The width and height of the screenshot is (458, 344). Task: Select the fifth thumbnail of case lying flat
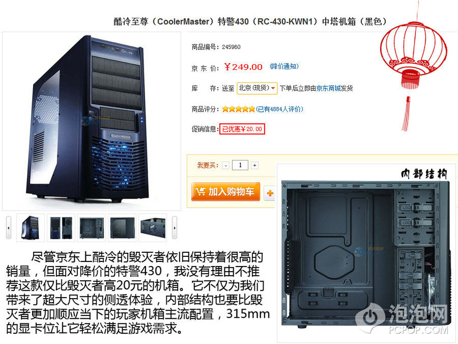pyautogui.click(x=153, y=227)
